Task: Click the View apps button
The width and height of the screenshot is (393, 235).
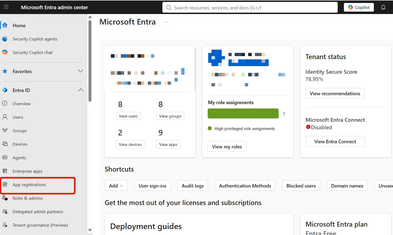Action: point(168,144)
